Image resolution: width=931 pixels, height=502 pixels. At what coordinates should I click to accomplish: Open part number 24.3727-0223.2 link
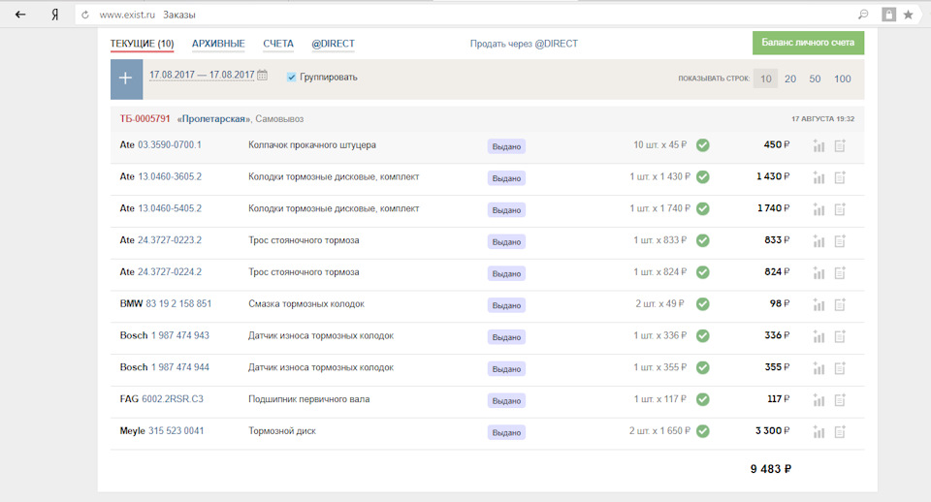click(x=170, y=239)
